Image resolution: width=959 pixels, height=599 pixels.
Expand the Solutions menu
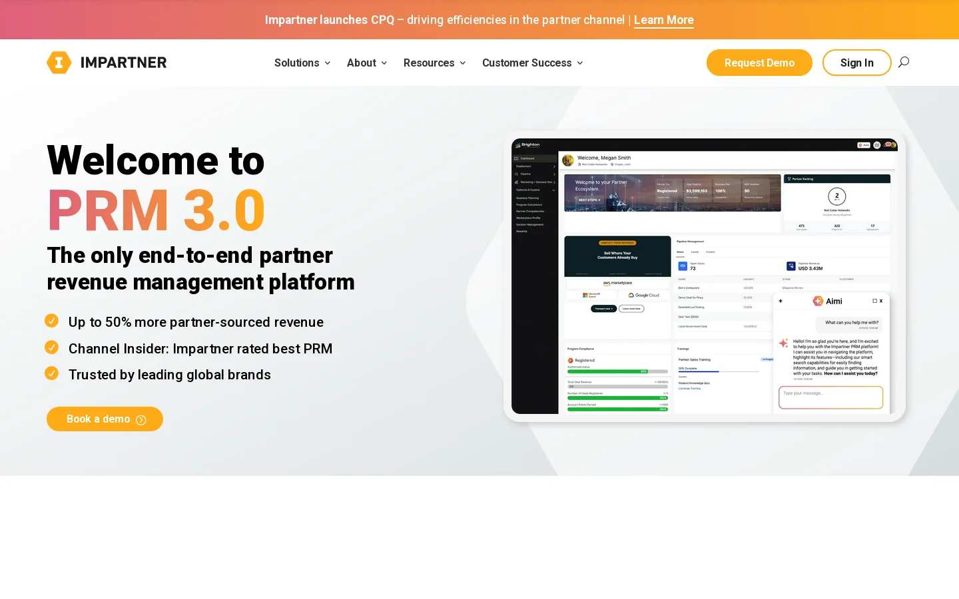(x=302, y=63)
